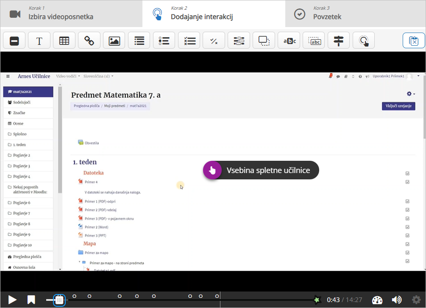Click the Pregledna plošča breadcrumb link

pyautogui.click(x=86, y=106)
